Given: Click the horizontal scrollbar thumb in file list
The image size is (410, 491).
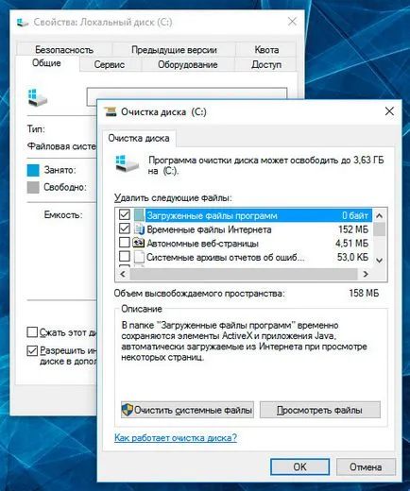Looking at the screenshot, I should [x=244, y=274].
